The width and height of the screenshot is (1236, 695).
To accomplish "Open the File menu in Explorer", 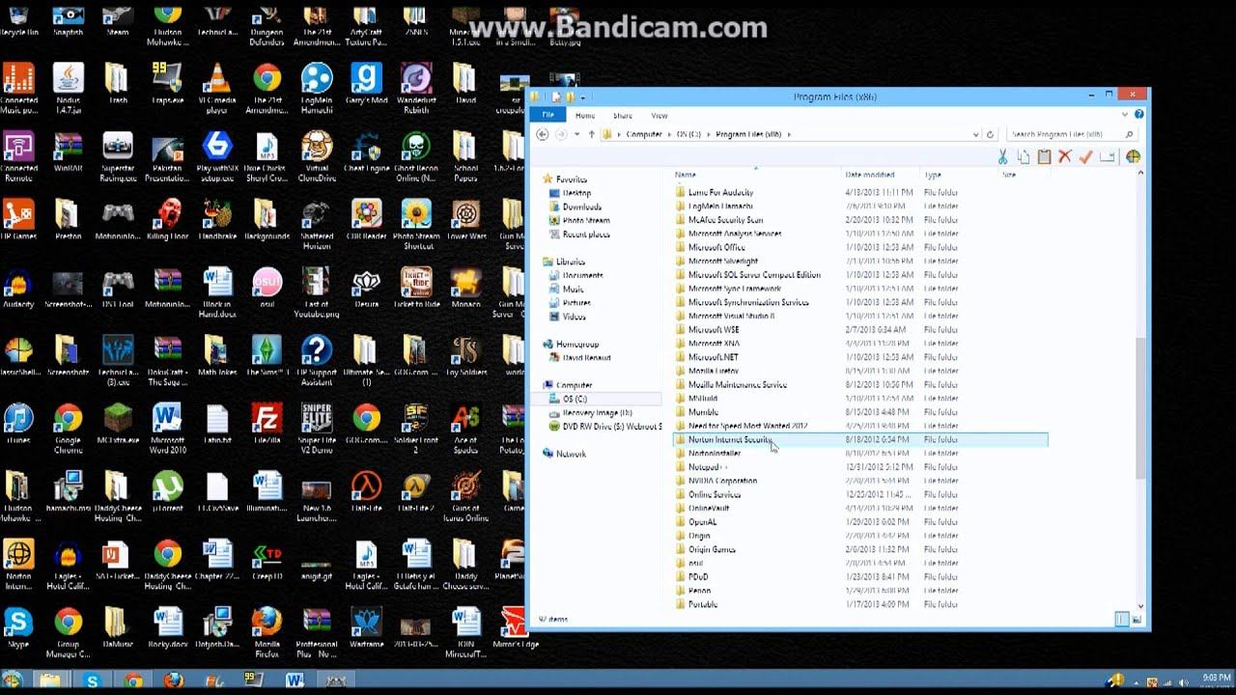I will 548,115.
